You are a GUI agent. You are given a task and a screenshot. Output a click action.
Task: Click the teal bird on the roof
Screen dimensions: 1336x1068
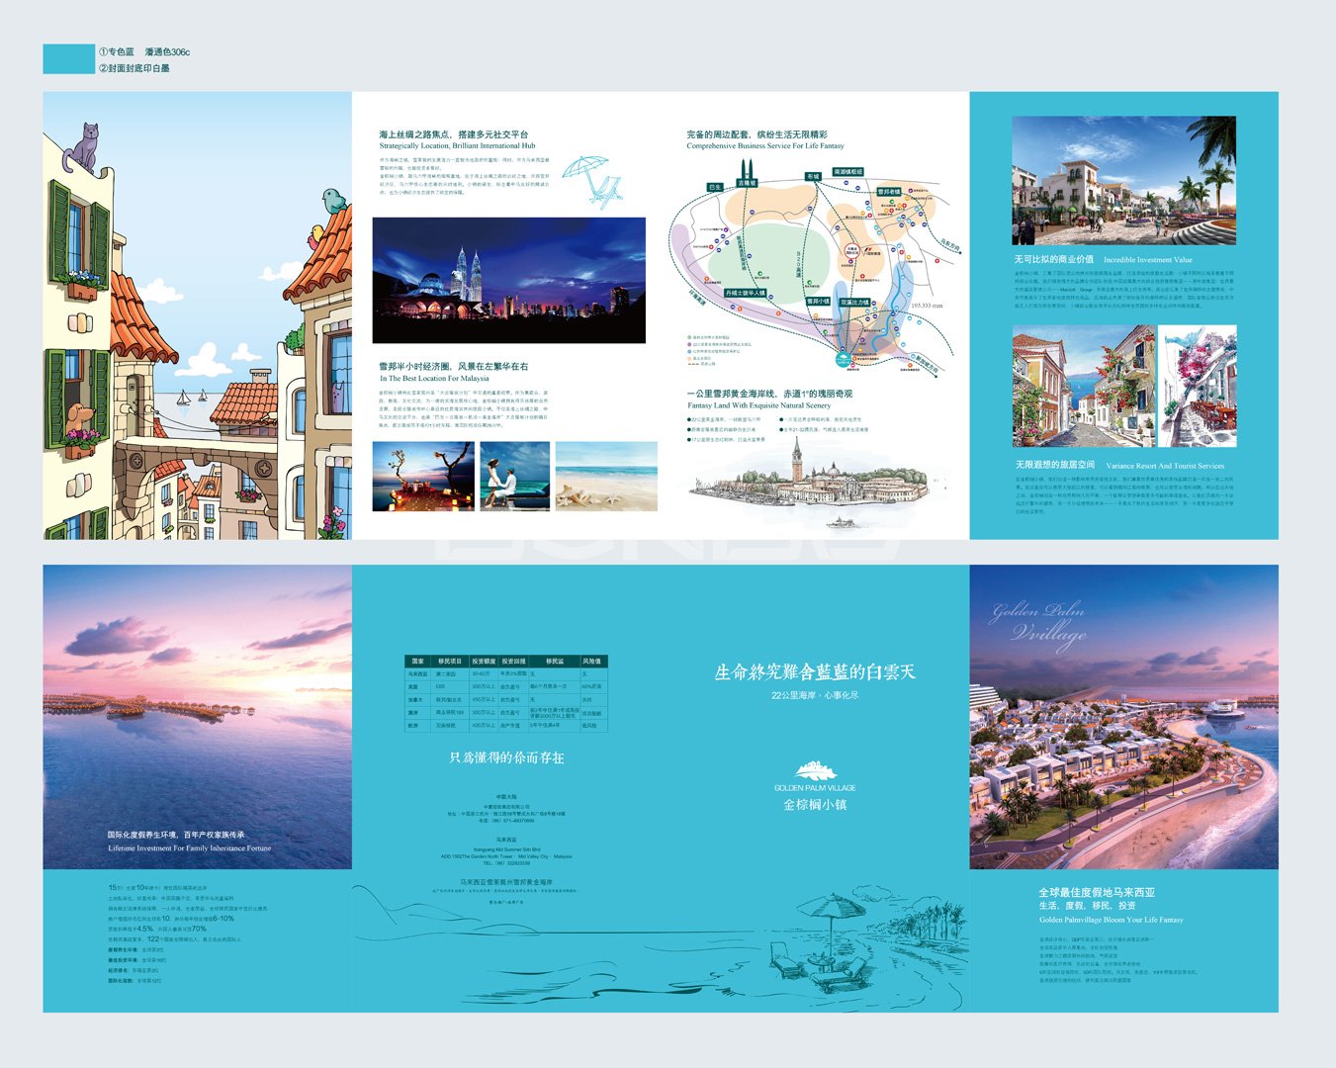tap(334, 201)
